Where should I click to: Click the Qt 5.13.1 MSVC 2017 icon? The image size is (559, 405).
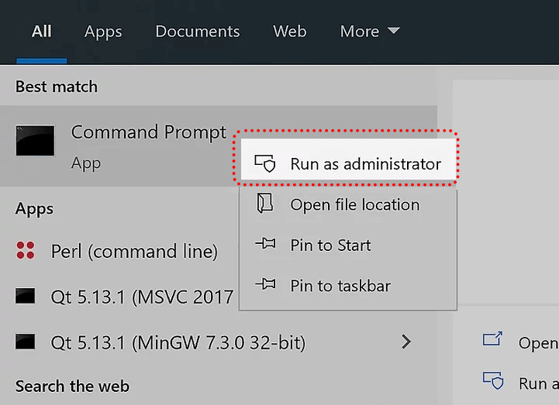click(26, 296)
